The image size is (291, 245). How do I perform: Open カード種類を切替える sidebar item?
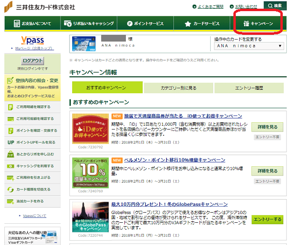click(x=32, y=189)
